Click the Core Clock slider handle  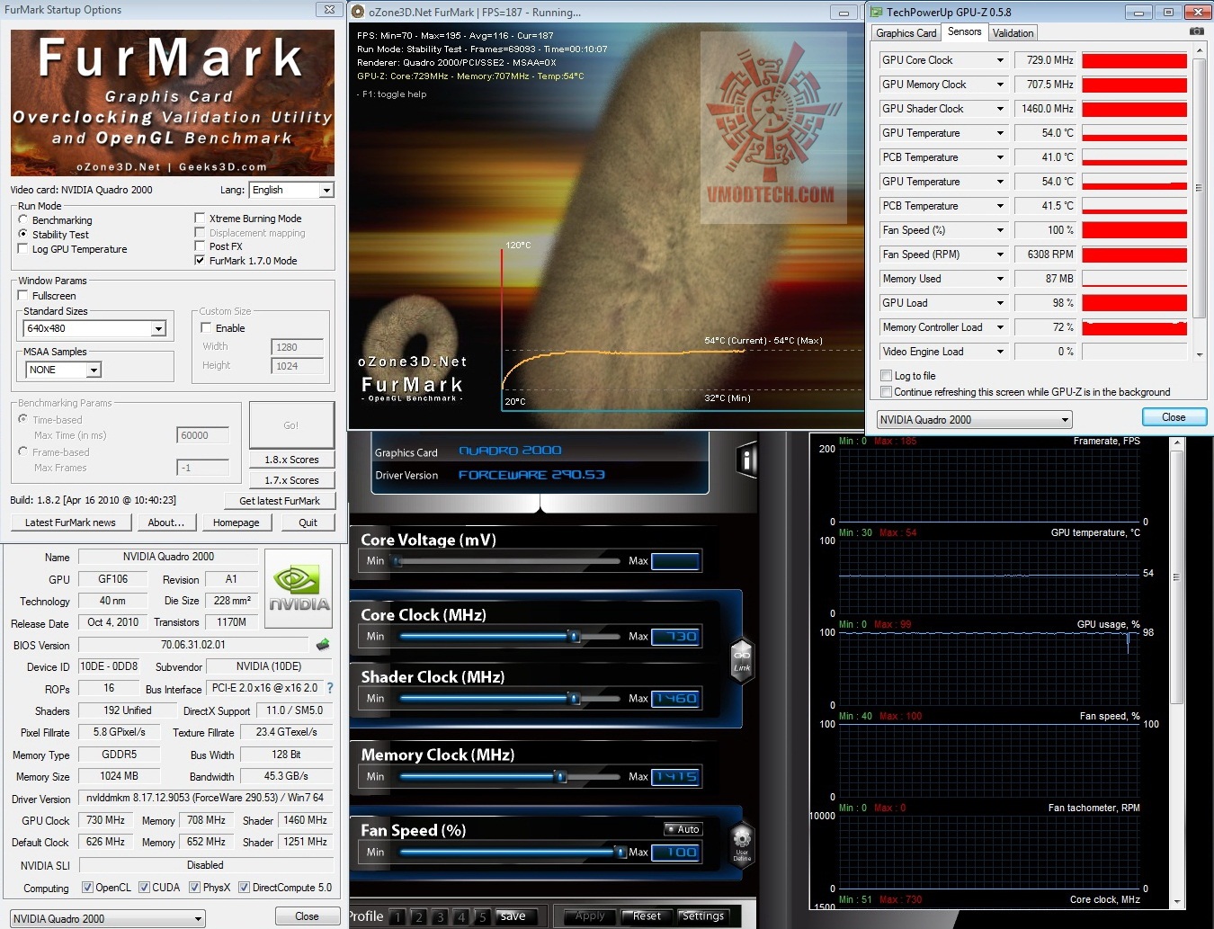click(x=574, y=636)
